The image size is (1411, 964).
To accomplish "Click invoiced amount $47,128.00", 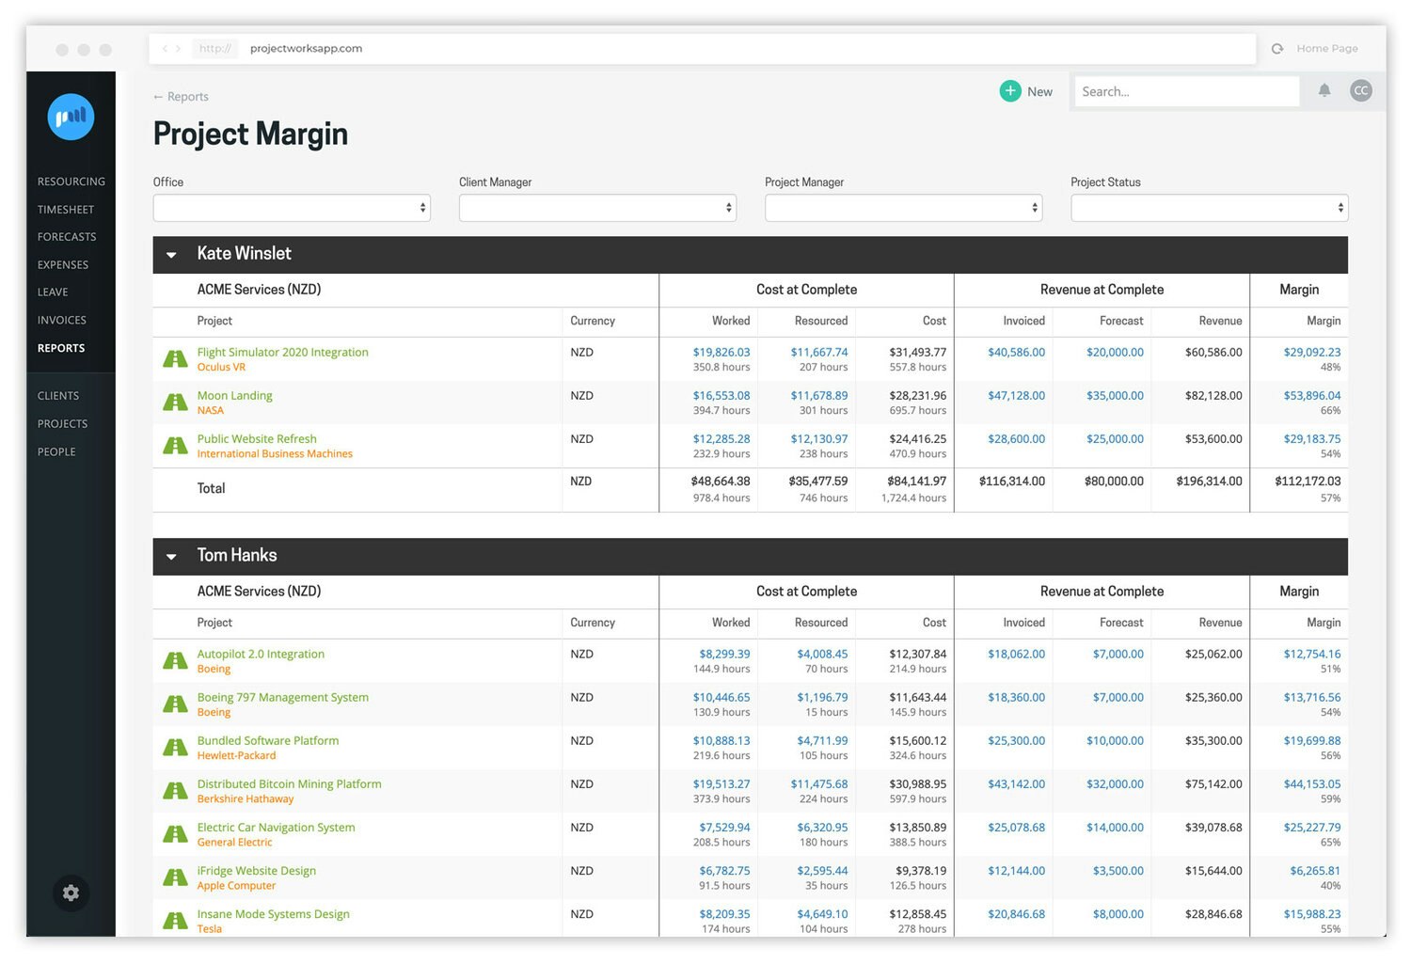I will pos(1016,396).
